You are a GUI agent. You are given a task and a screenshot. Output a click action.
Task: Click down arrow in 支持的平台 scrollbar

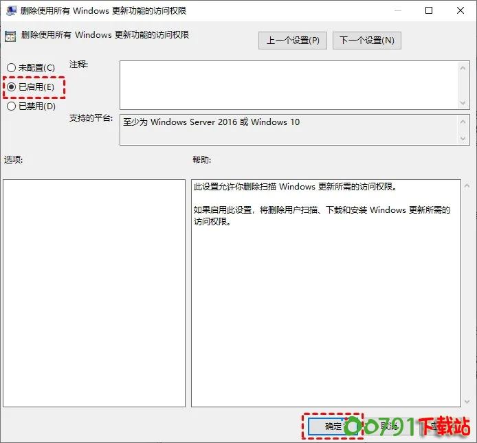(463, 138)
